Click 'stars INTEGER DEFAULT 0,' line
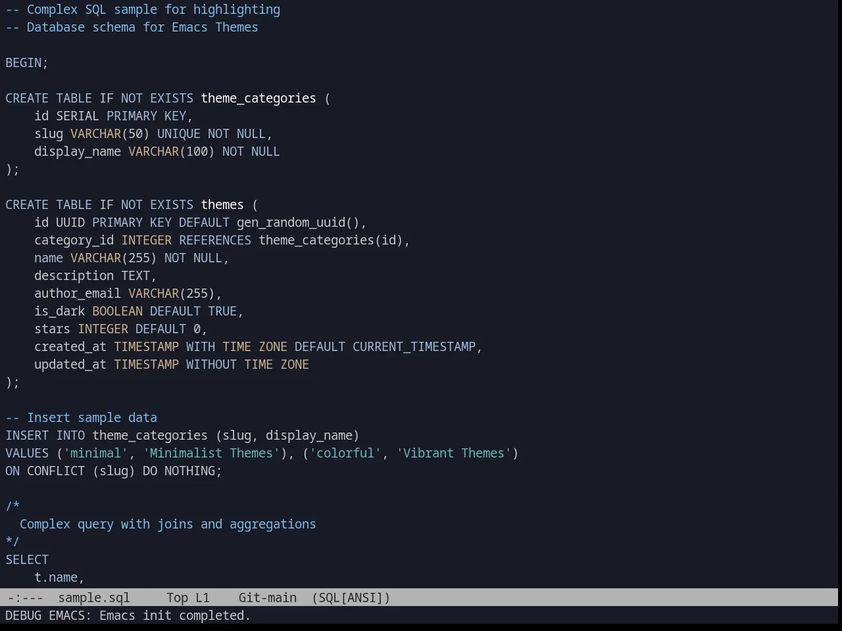This screenshot has height=631, width=842. tap(121, 329)
